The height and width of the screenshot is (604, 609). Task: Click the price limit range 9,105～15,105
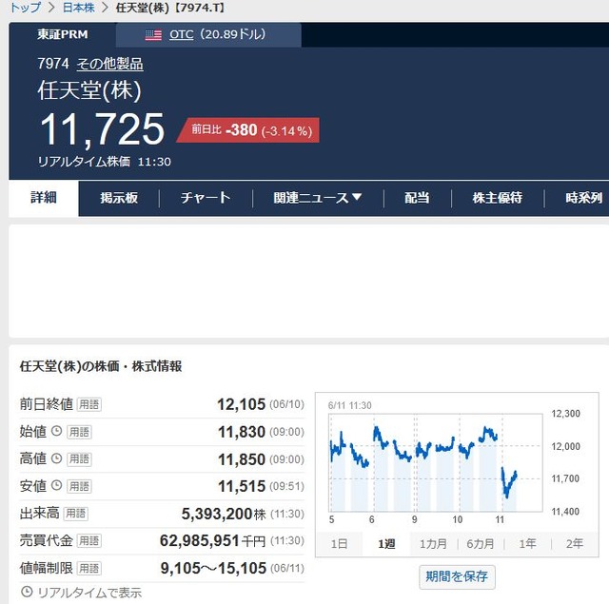coord(213,568)
